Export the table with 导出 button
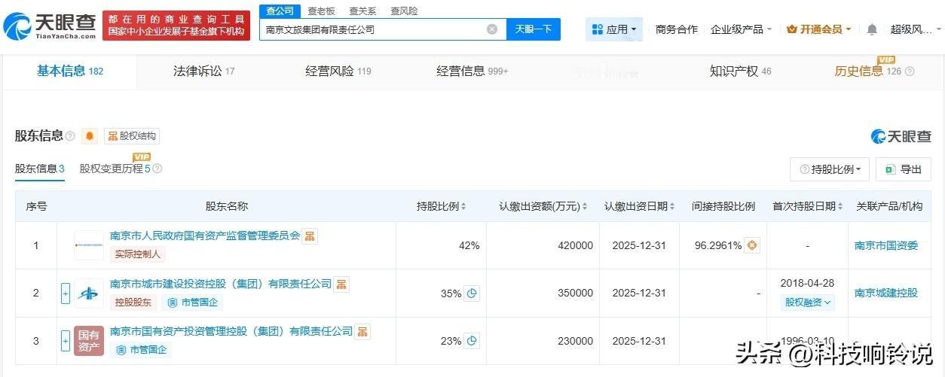Viewport: 945px width, 377px height. pyautogui.click(x=904, y=169)
